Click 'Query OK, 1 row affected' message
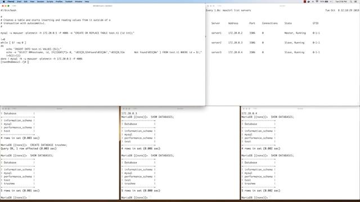Viewport: 360px width, 202px height. [29, 148]
